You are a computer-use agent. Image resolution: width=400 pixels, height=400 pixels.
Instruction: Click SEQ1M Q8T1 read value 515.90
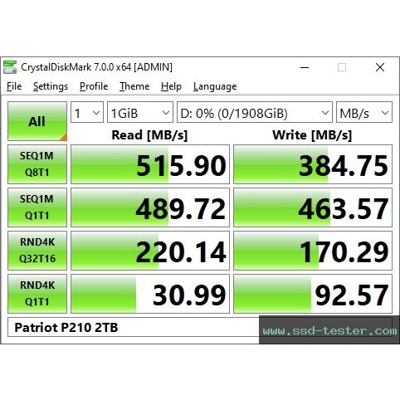150,164
